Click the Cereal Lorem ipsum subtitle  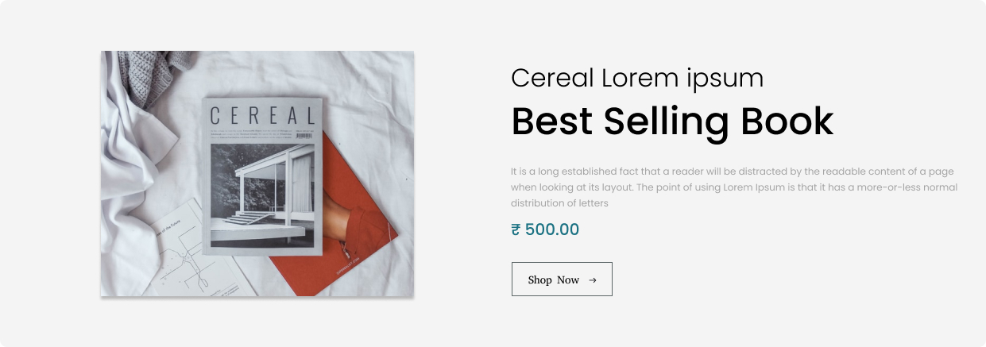(637, 78)
